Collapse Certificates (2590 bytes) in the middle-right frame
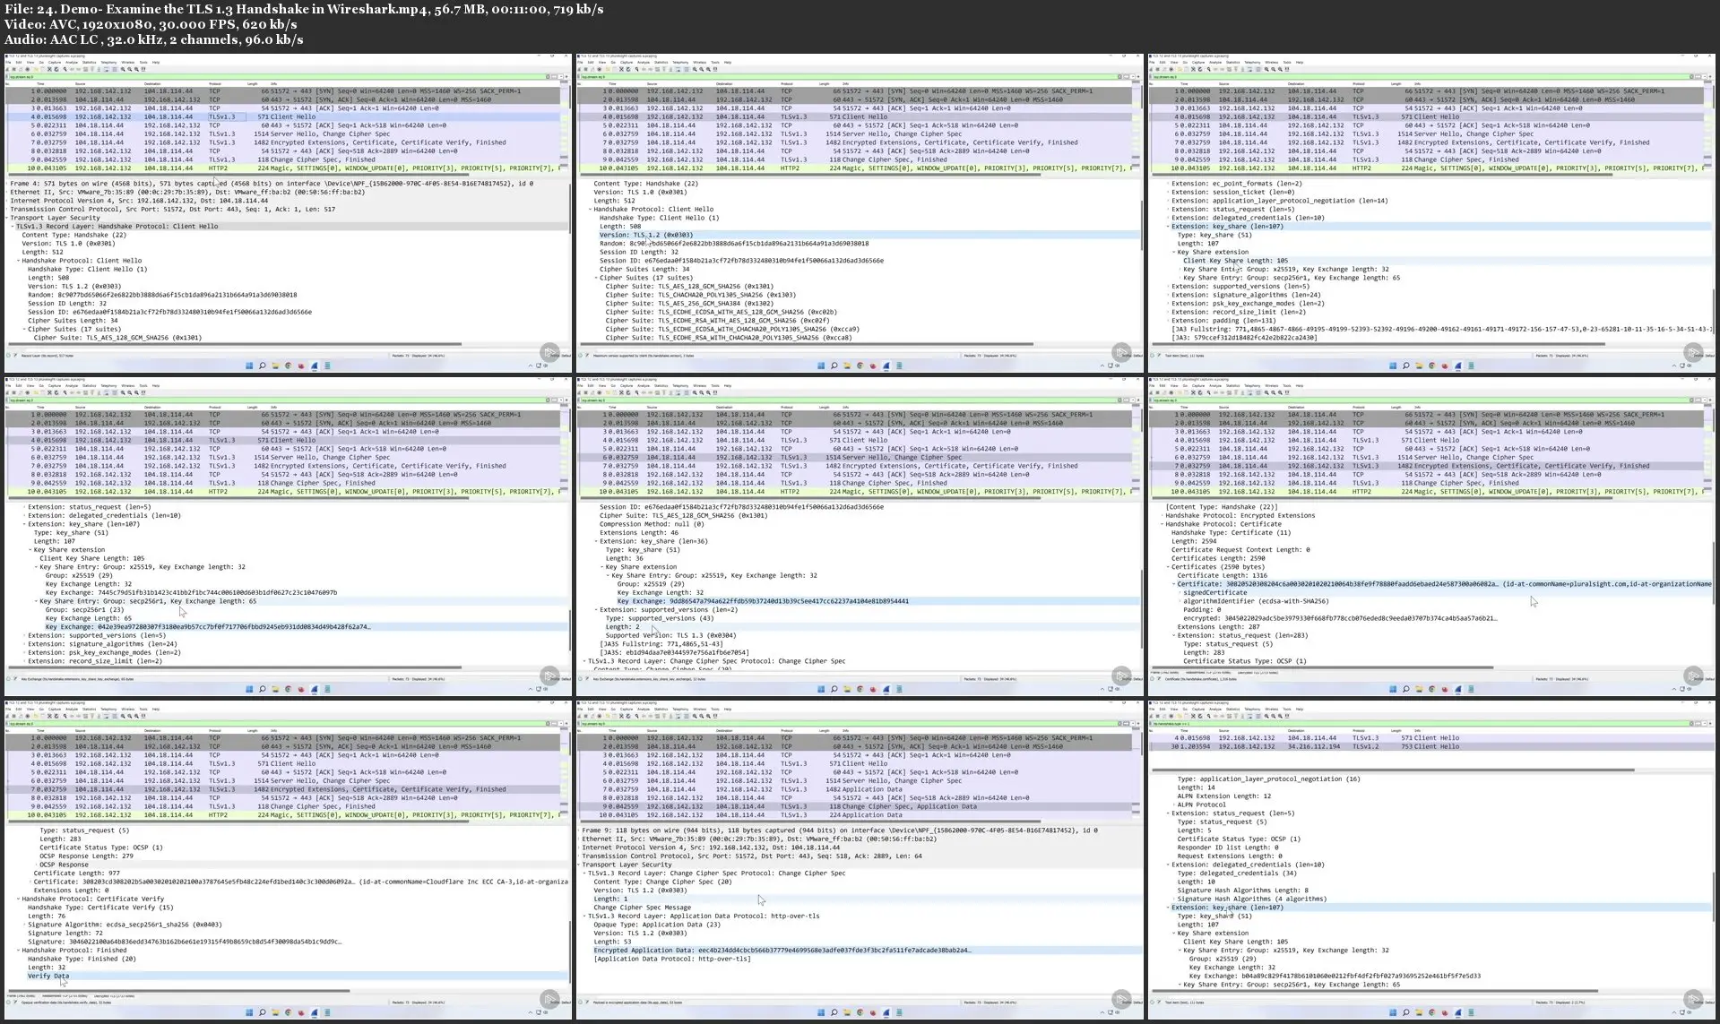The height and width of the screenshot is (1024, 1720). pyautogui.click(x=1168, y=567)
